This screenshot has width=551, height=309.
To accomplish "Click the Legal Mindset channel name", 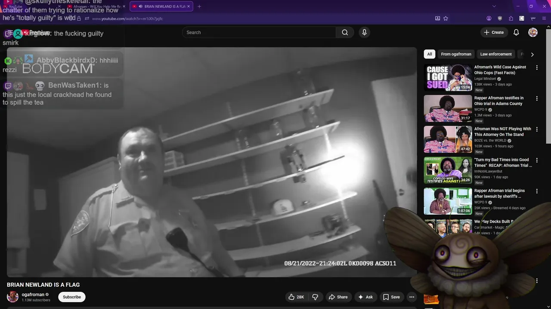I will [x=486, y=79].
